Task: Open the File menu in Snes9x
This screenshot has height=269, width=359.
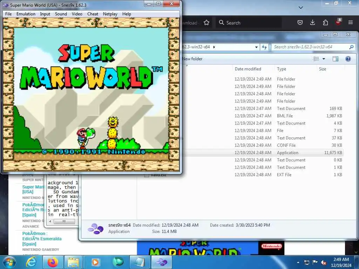Action: point(8,14)
